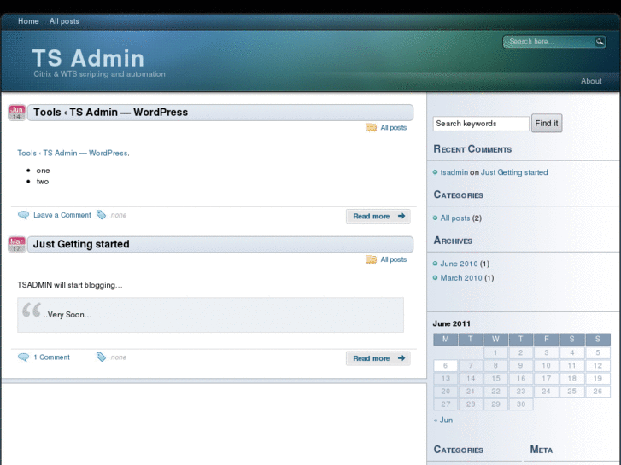
Task: Click the list item 'one'
Action: coord(44,171)
